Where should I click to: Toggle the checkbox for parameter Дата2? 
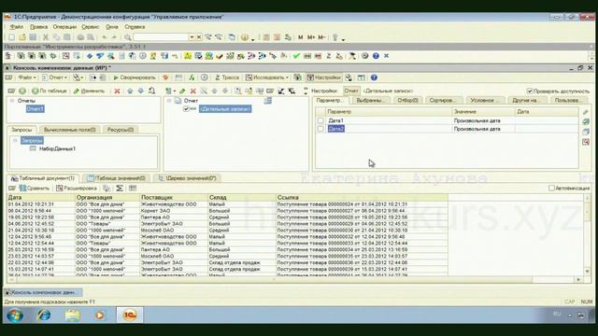click(320, 129)
